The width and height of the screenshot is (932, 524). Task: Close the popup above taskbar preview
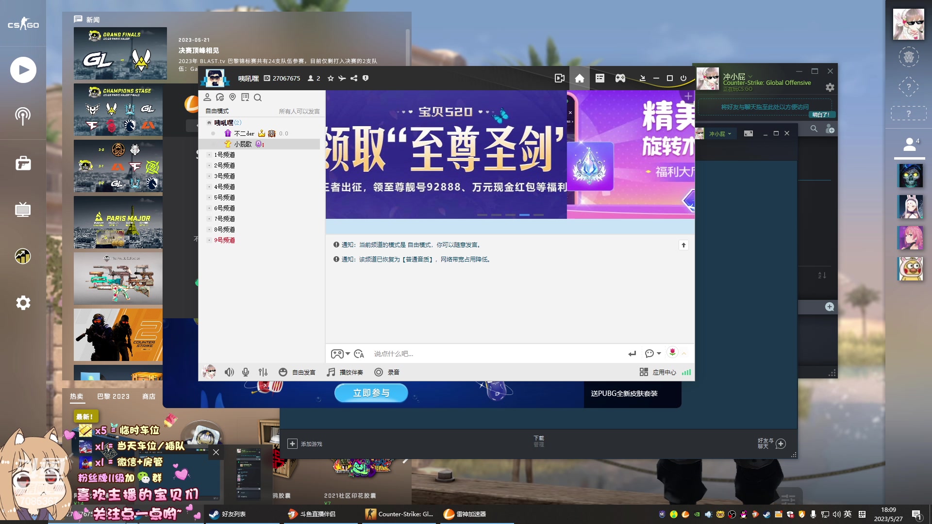point(216,452)
